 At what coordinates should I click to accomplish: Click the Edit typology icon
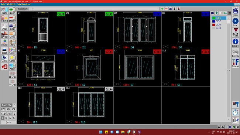coord(13,27)
